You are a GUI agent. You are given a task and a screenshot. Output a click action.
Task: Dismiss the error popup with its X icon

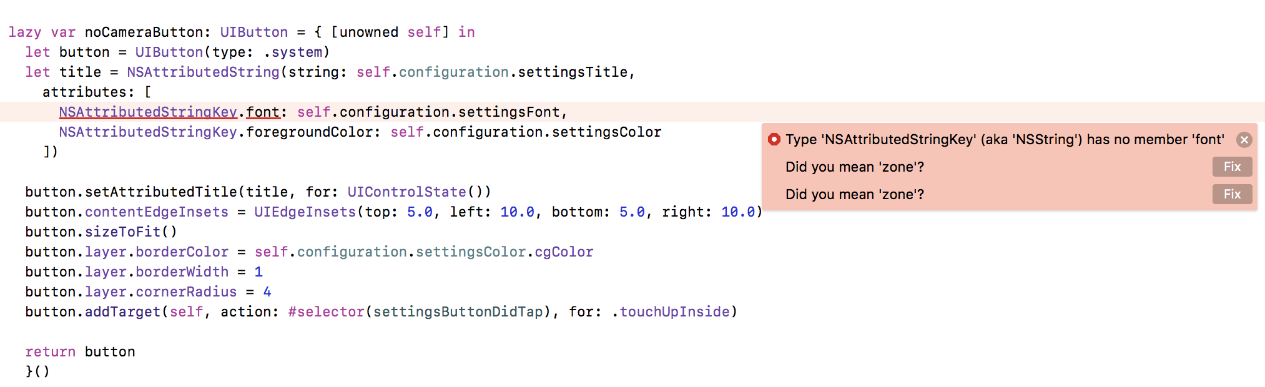point(1244,140)
